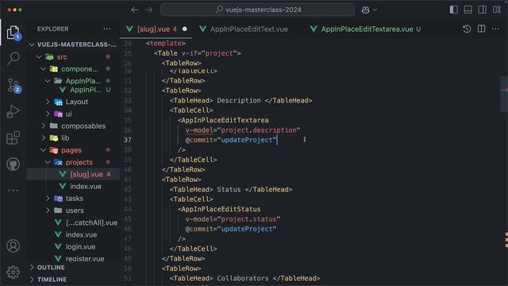Select [slug].vue in the explorer tree
Viewport: 508px width, 286px height.
pos(73,174)
